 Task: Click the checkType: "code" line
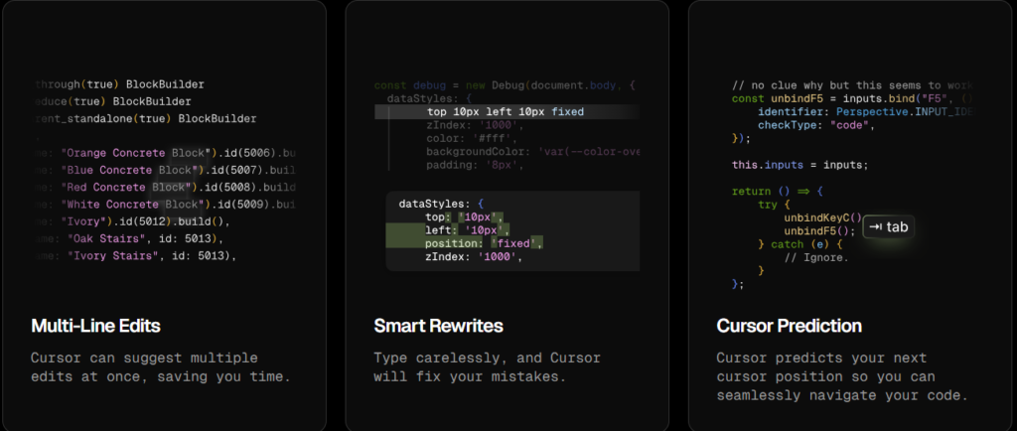pos(816,125)
